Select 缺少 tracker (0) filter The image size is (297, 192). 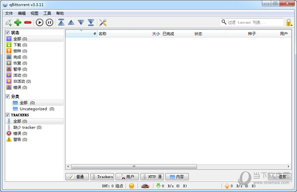[35, 127]
